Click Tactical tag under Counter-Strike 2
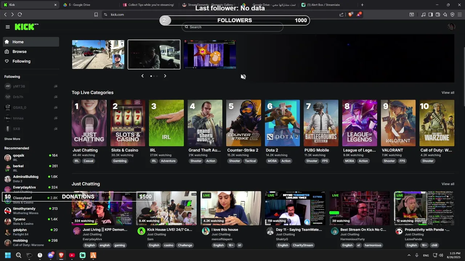 [x=250, y=161]
